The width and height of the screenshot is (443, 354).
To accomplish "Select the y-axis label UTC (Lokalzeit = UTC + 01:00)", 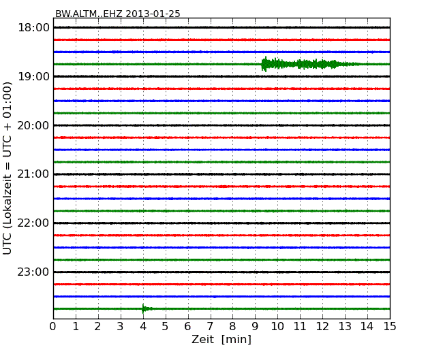I will tap(7, 168).
